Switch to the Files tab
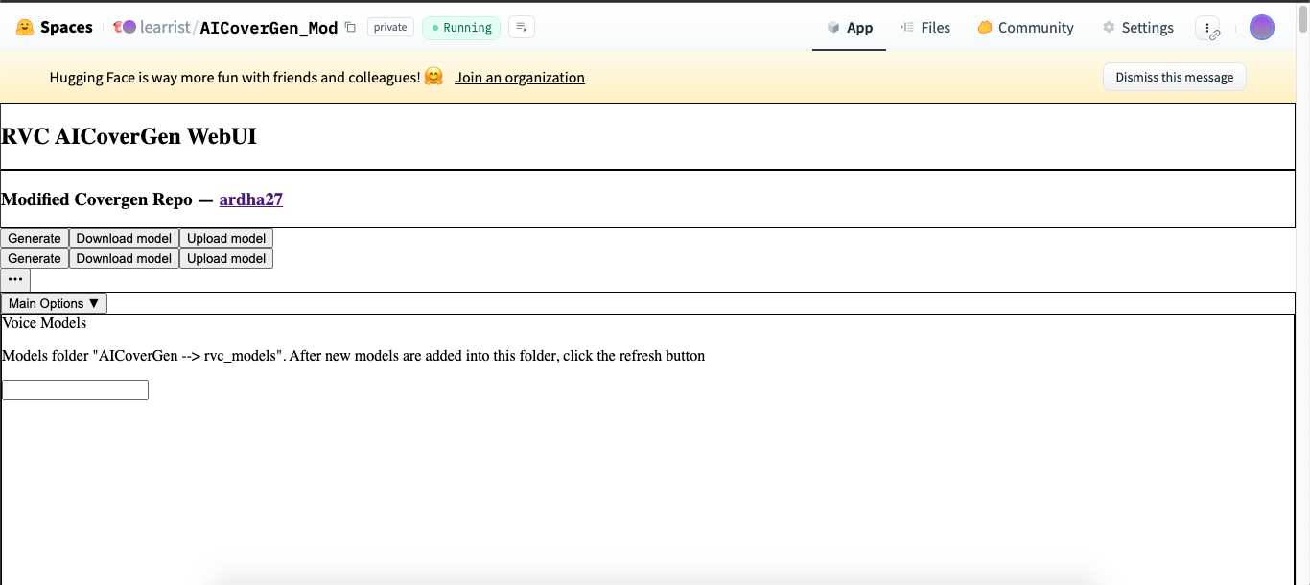Screen dimensions: 1310x585 (925, 27)
